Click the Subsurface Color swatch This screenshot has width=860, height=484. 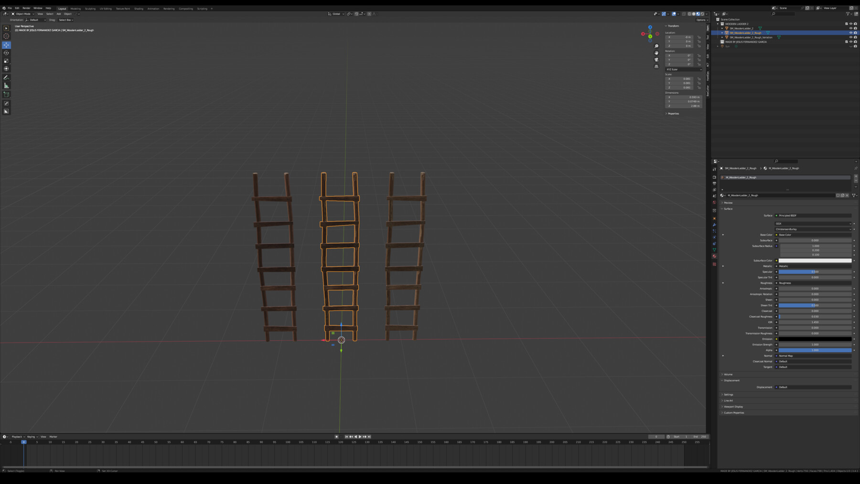[x=815, y=260]
